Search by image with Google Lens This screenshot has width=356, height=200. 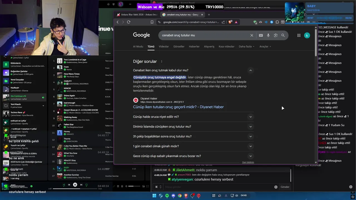(x=276, y=35)
